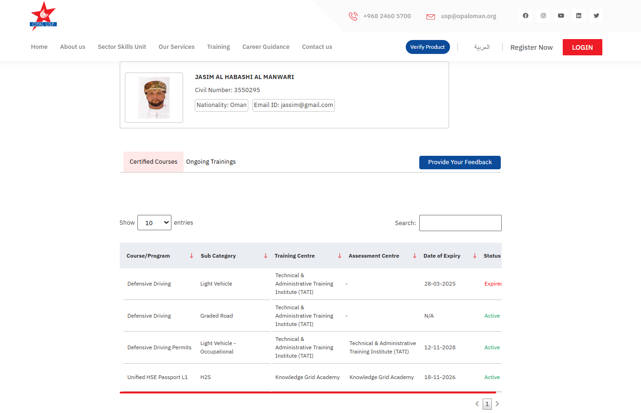Open the LinkedIn social icon

[579, 16]
